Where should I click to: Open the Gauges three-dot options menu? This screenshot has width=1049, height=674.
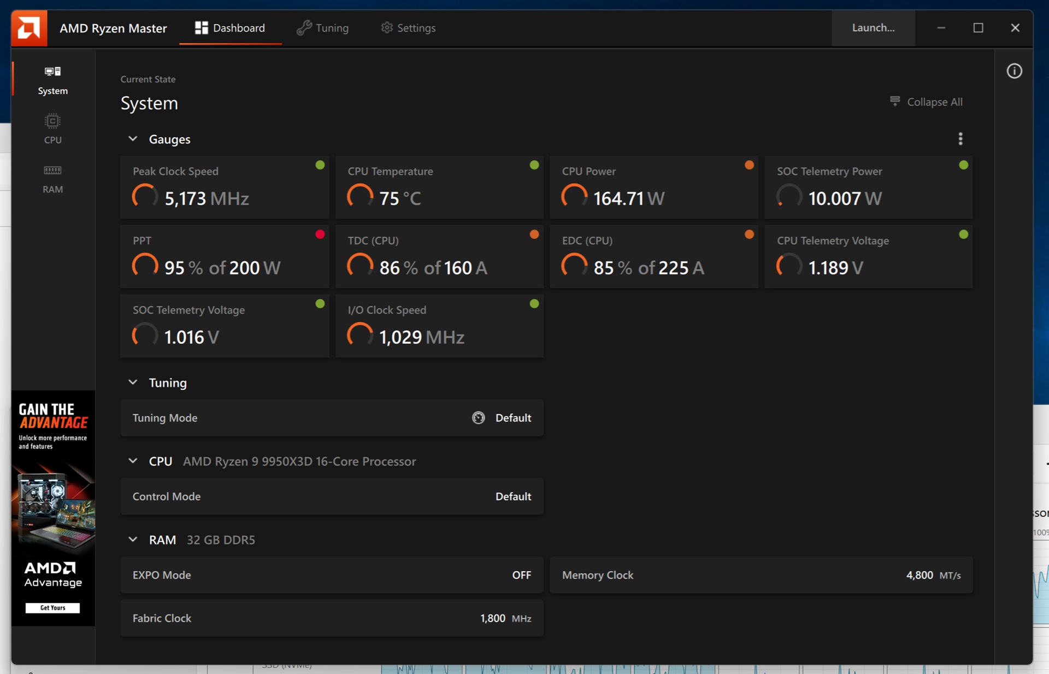tap(960, 139)
